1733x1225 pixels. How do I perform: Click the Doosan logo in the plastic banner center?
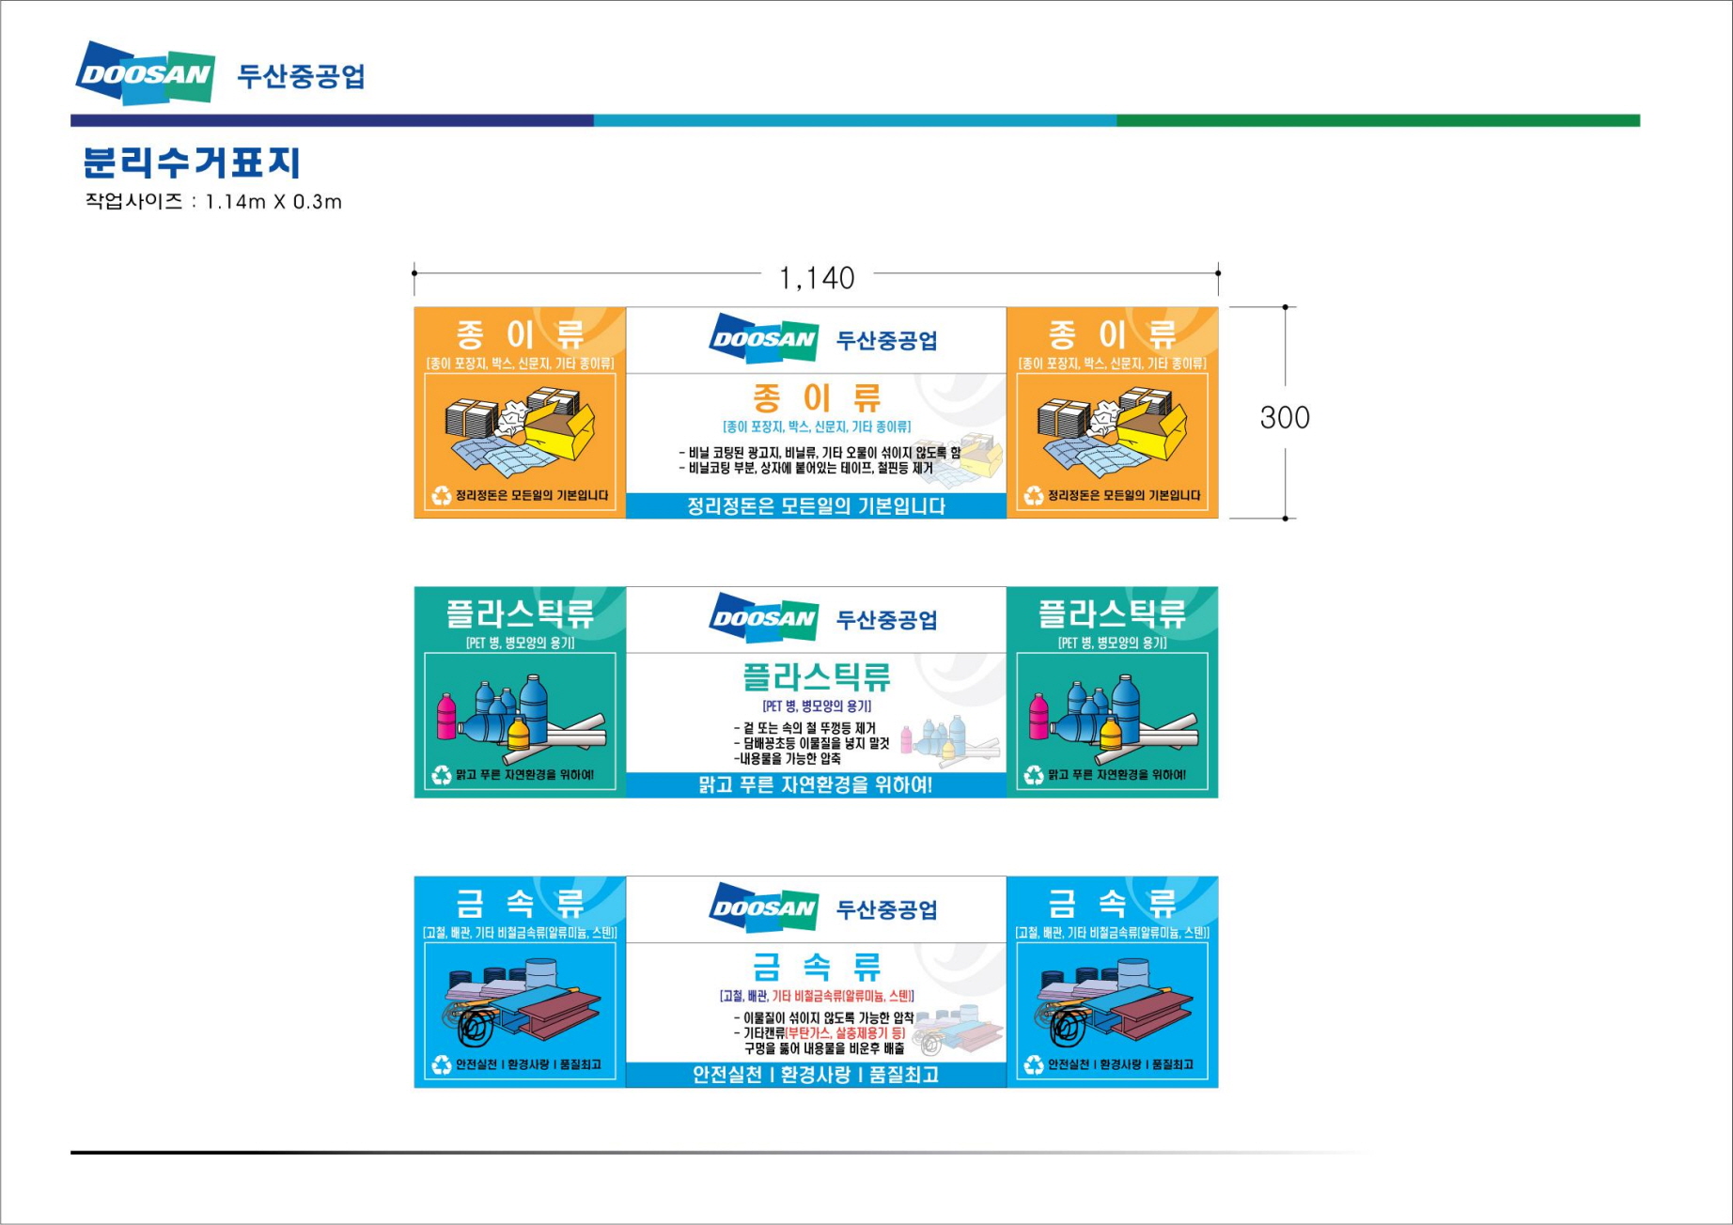763,618
